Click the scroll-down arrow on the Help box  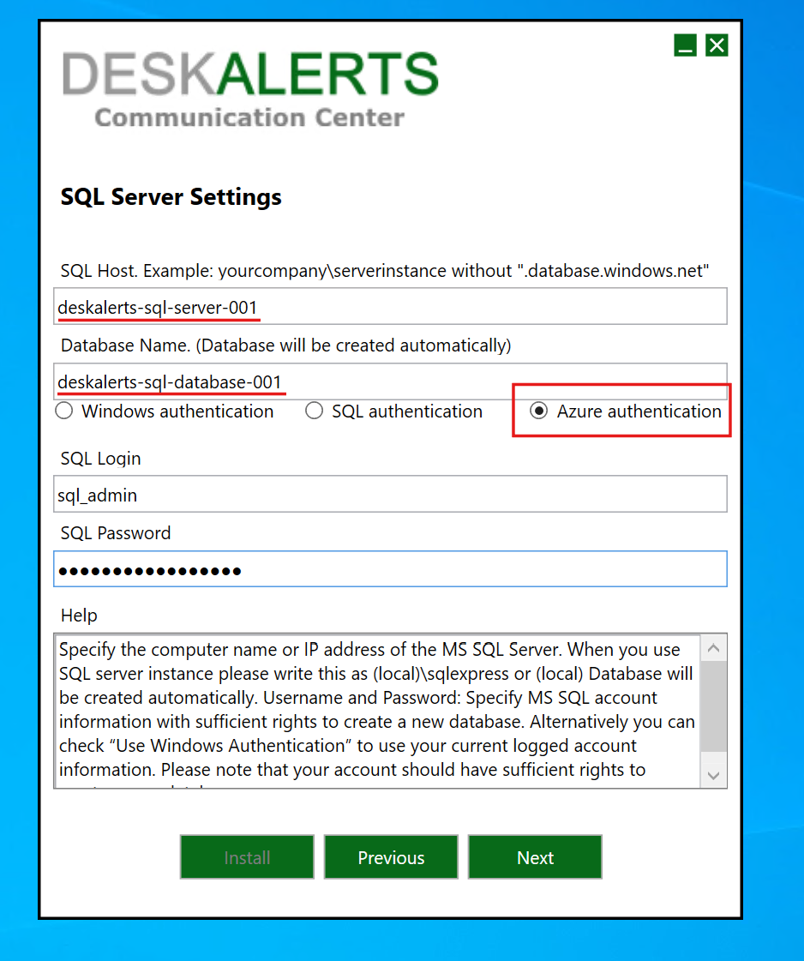pos(713,773)
